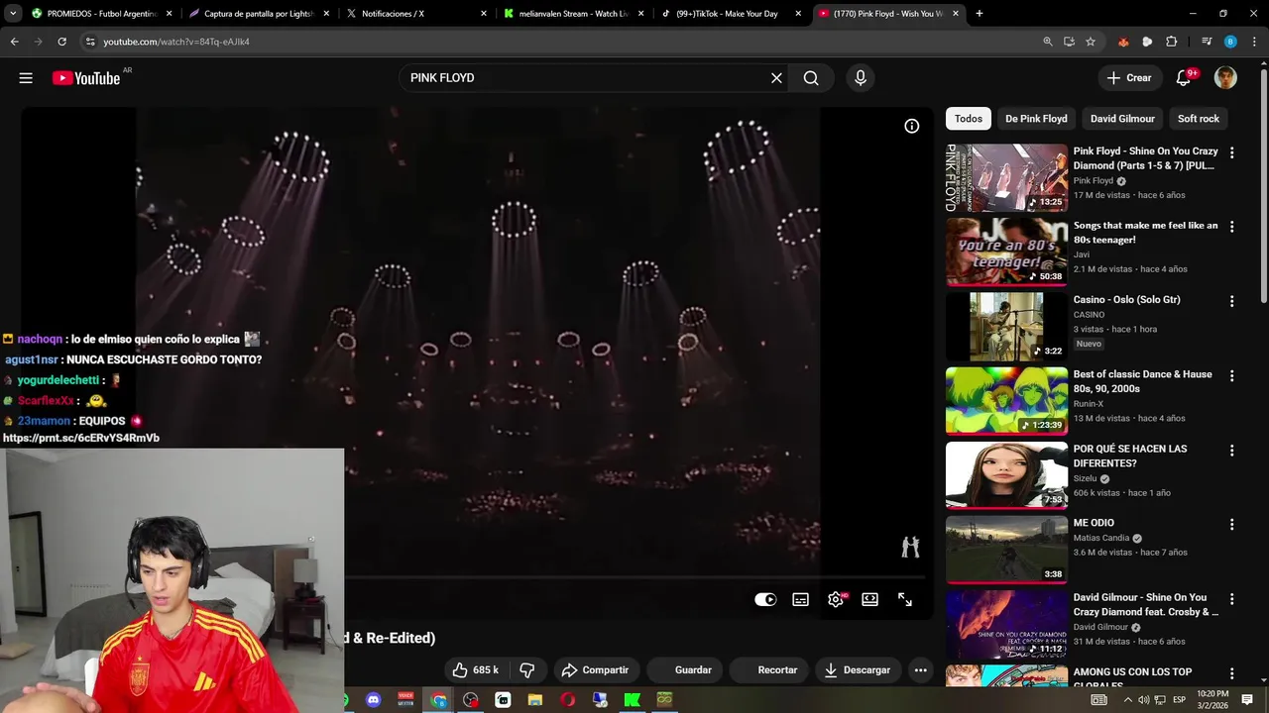Image resolution: width=1269 pixels, height=713 pixels.
Task: Open the YouTube guide hamburger menu
Action: coord(26,78)
